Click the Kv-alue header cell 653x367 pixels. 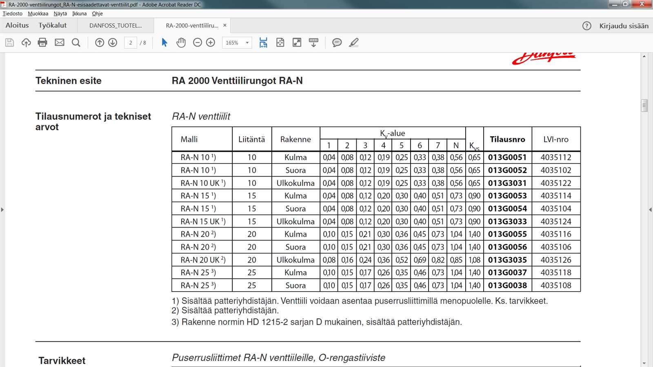393,133
